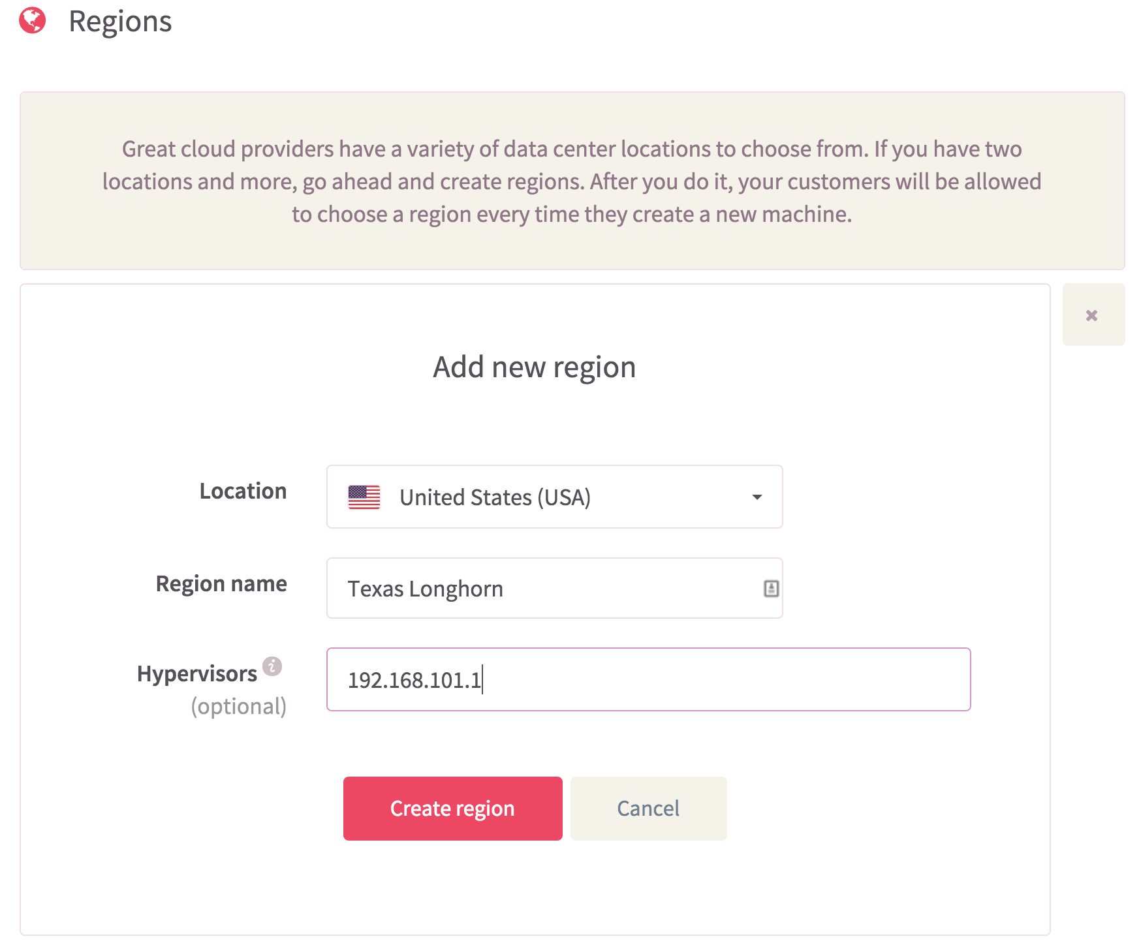The height and width of the screenshot is (945, 1141).
Task: Focus the Hypervisors IP address field
Action: (648, 679)
